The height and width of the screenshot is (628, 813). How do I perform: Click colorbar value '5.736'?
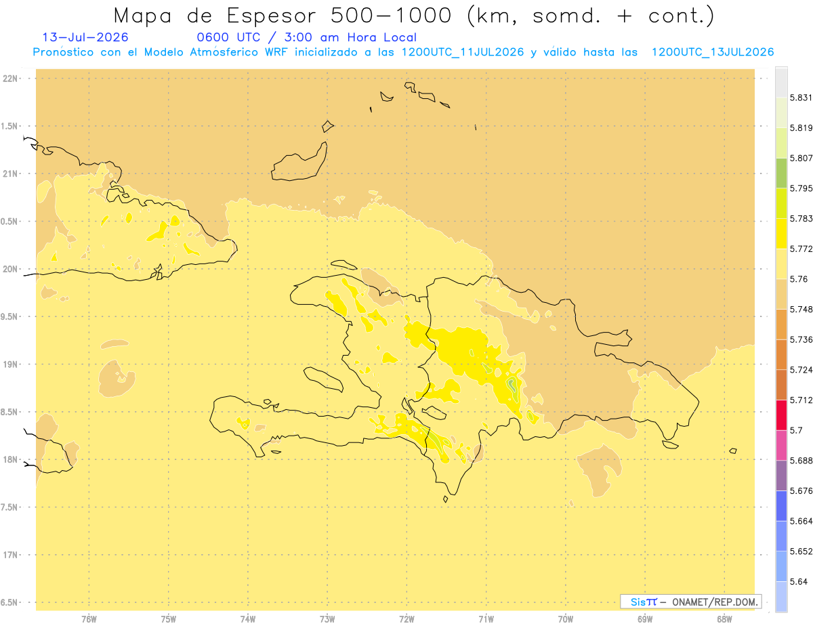point(801,339)
